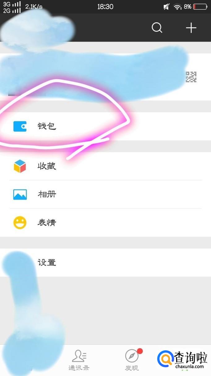Tap the Wi-Fi status bar icon
211x376 pixels.
pos(177,7)
